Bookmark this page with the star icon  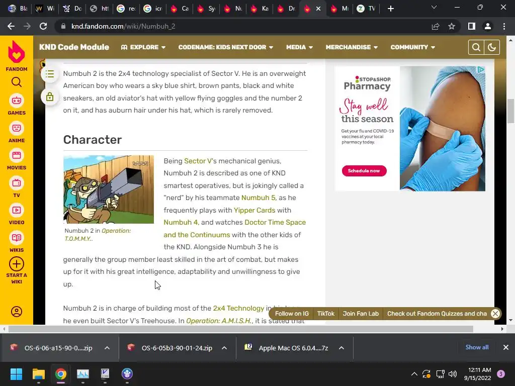tap(452, 26)
